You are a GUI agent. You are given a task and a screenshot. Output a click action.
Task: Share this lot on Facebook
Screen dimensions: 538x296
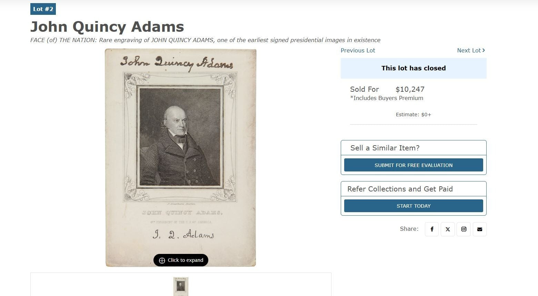(432, 229)
